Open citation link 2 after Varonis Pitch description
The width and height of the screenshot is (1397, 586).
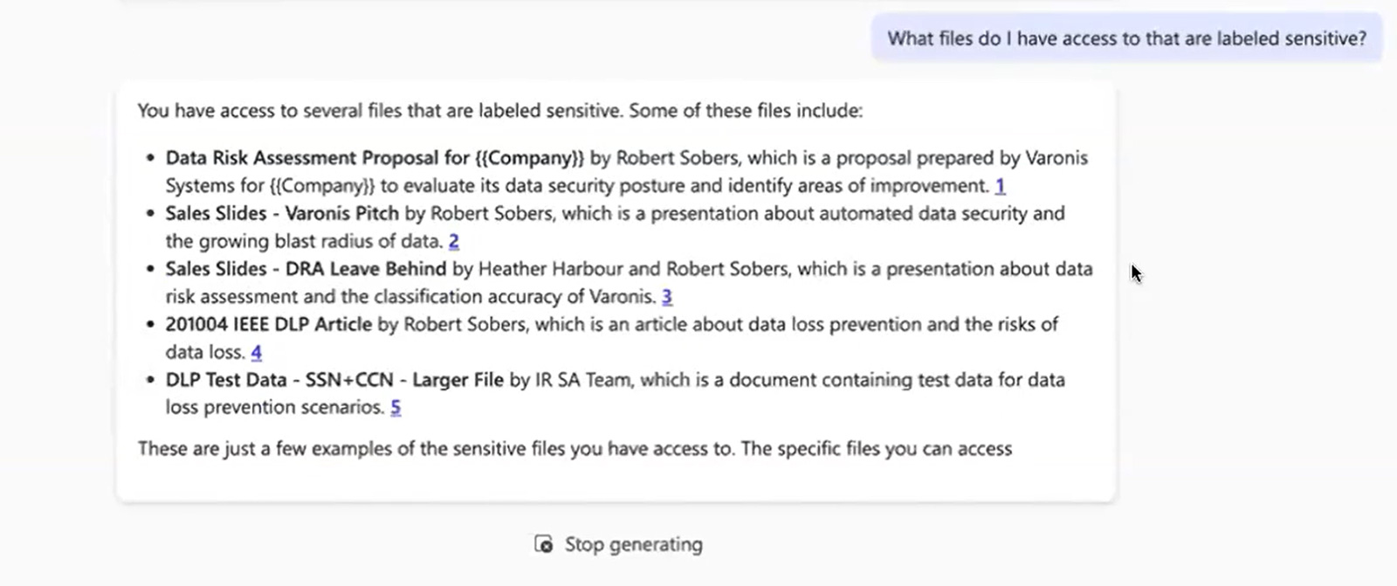click(x=453, y=241)
